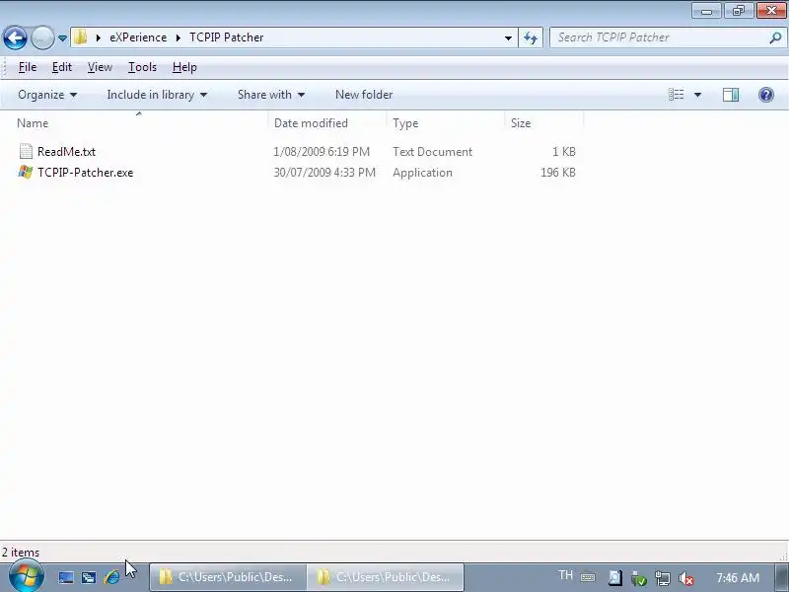Open the File menu
Image resolution: width=789 pixels, height=592 pixels.
[x=28, y=67]
